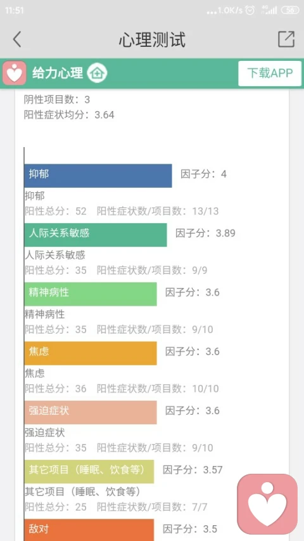Select the red-orange 敌对 bar
304x541 pixels.
(x=89, y=530)
